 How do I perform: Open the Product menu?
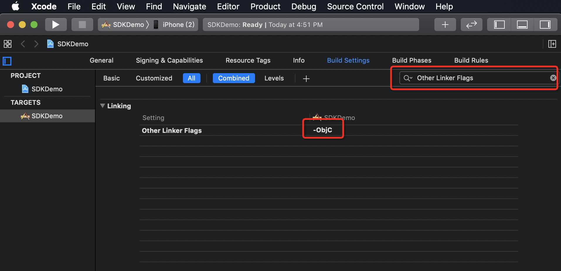(x=265, y=6)
